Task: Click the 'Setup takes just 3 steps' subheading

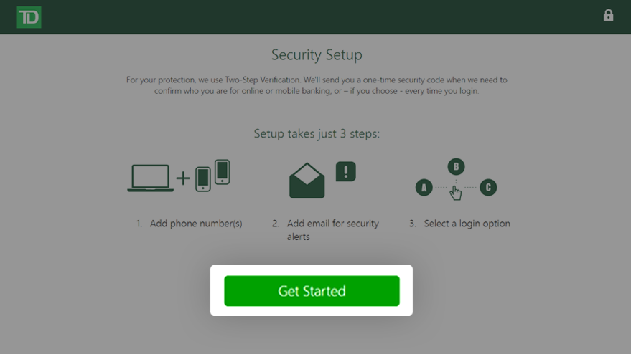Action: click(x=317, y=133)
